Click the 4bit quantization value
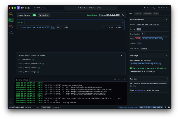Screen dimensions: 179x119 (x=143, y=34)
